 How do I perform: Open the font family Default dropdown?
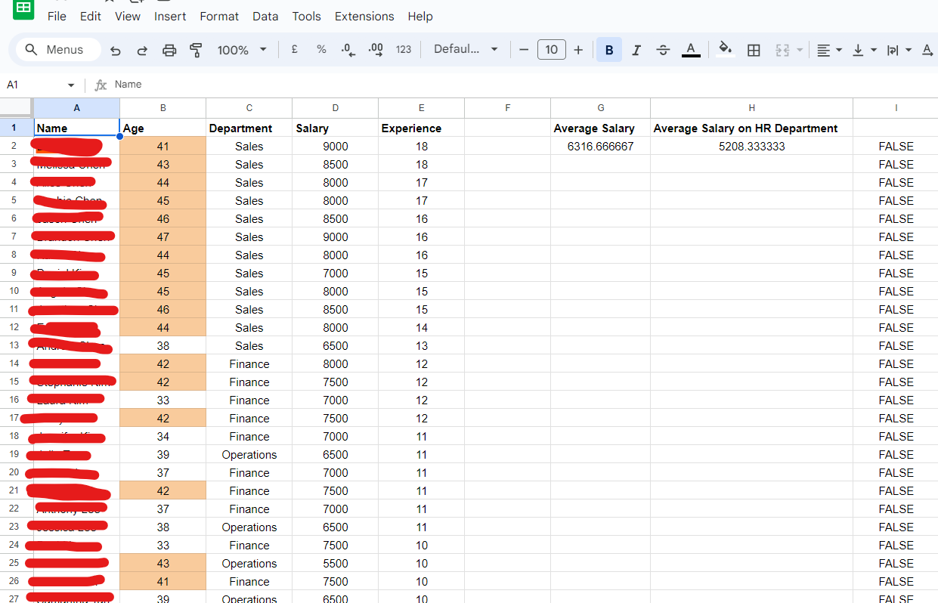(466, 49)
